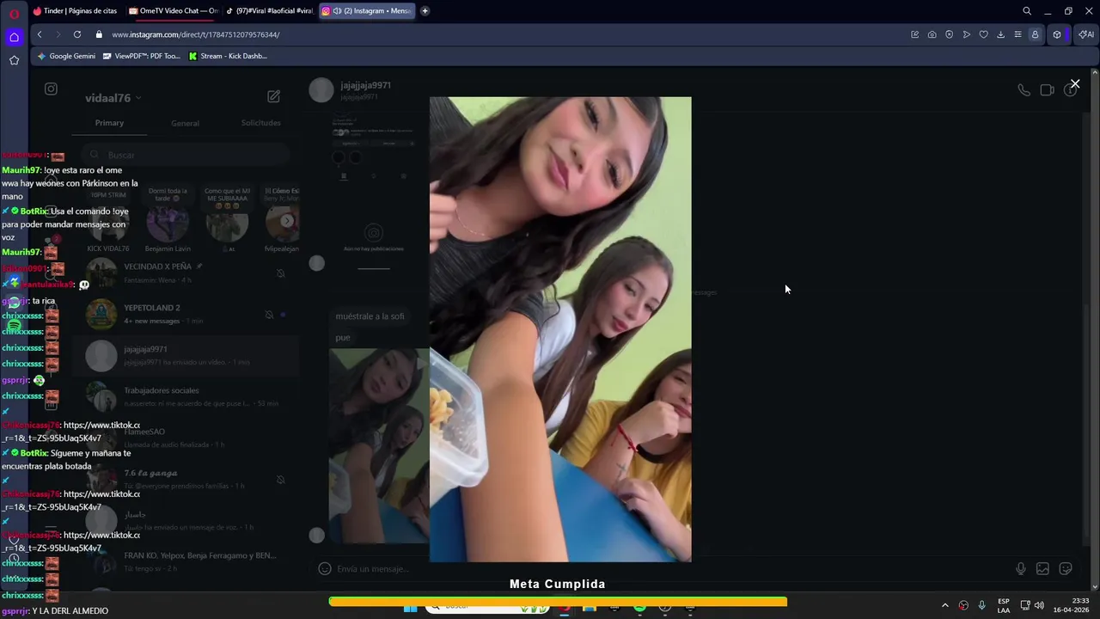
Task: Open the 7.6 la ganga conversation
Action: pyautogui.click(x=185, y=479)
